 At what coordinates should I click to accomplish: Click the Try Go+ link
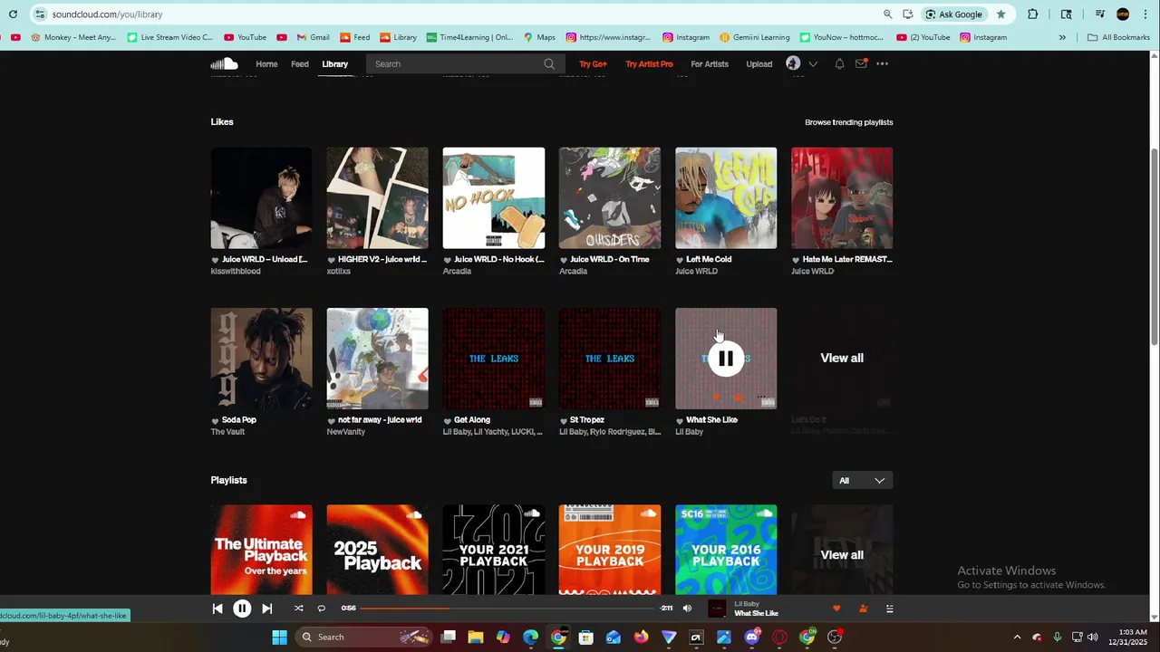pyautogui.click(x=593, y=64)
